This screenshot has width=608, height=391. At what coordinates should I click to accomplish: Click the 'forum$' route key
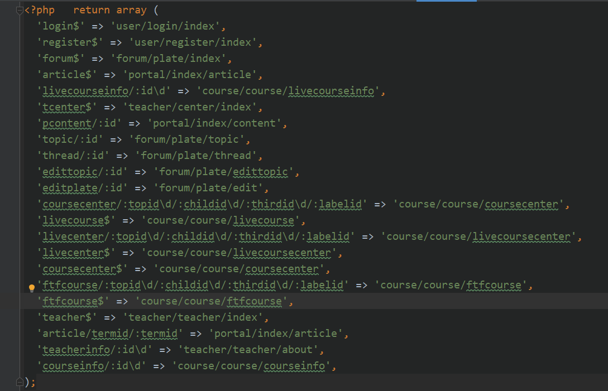tap(61, 59)
